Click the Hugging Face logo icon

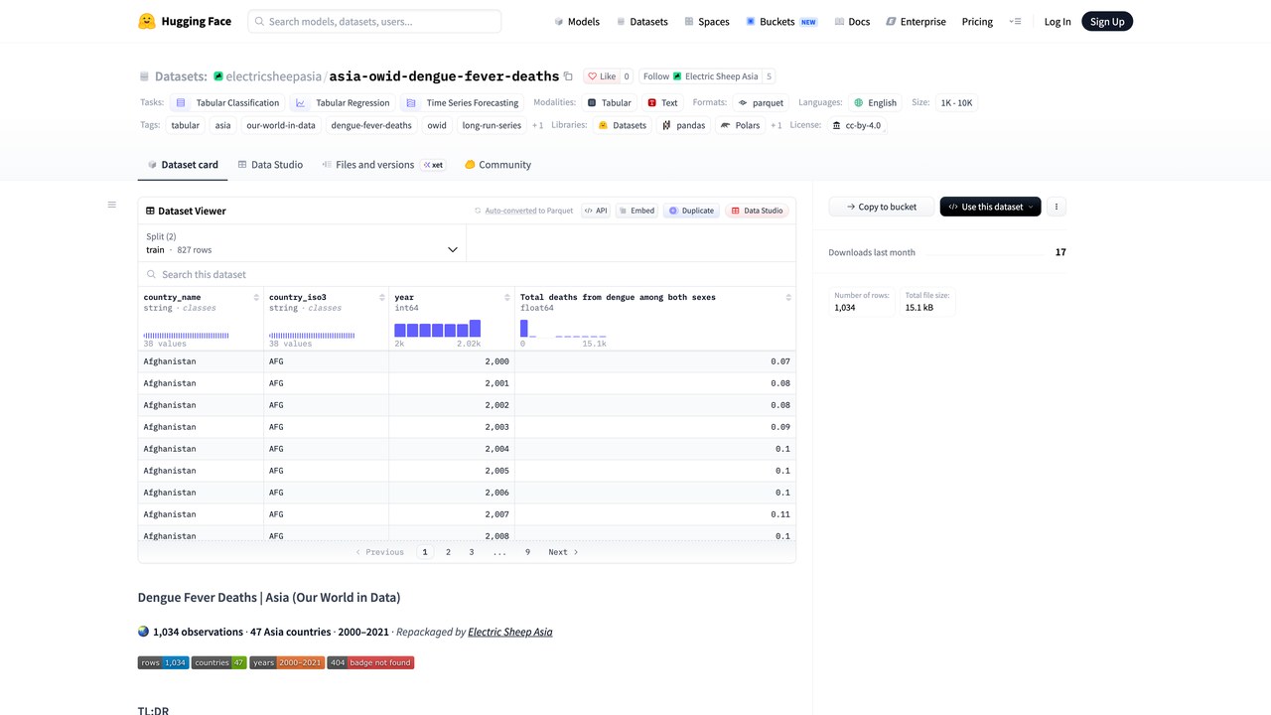(147, 21)
